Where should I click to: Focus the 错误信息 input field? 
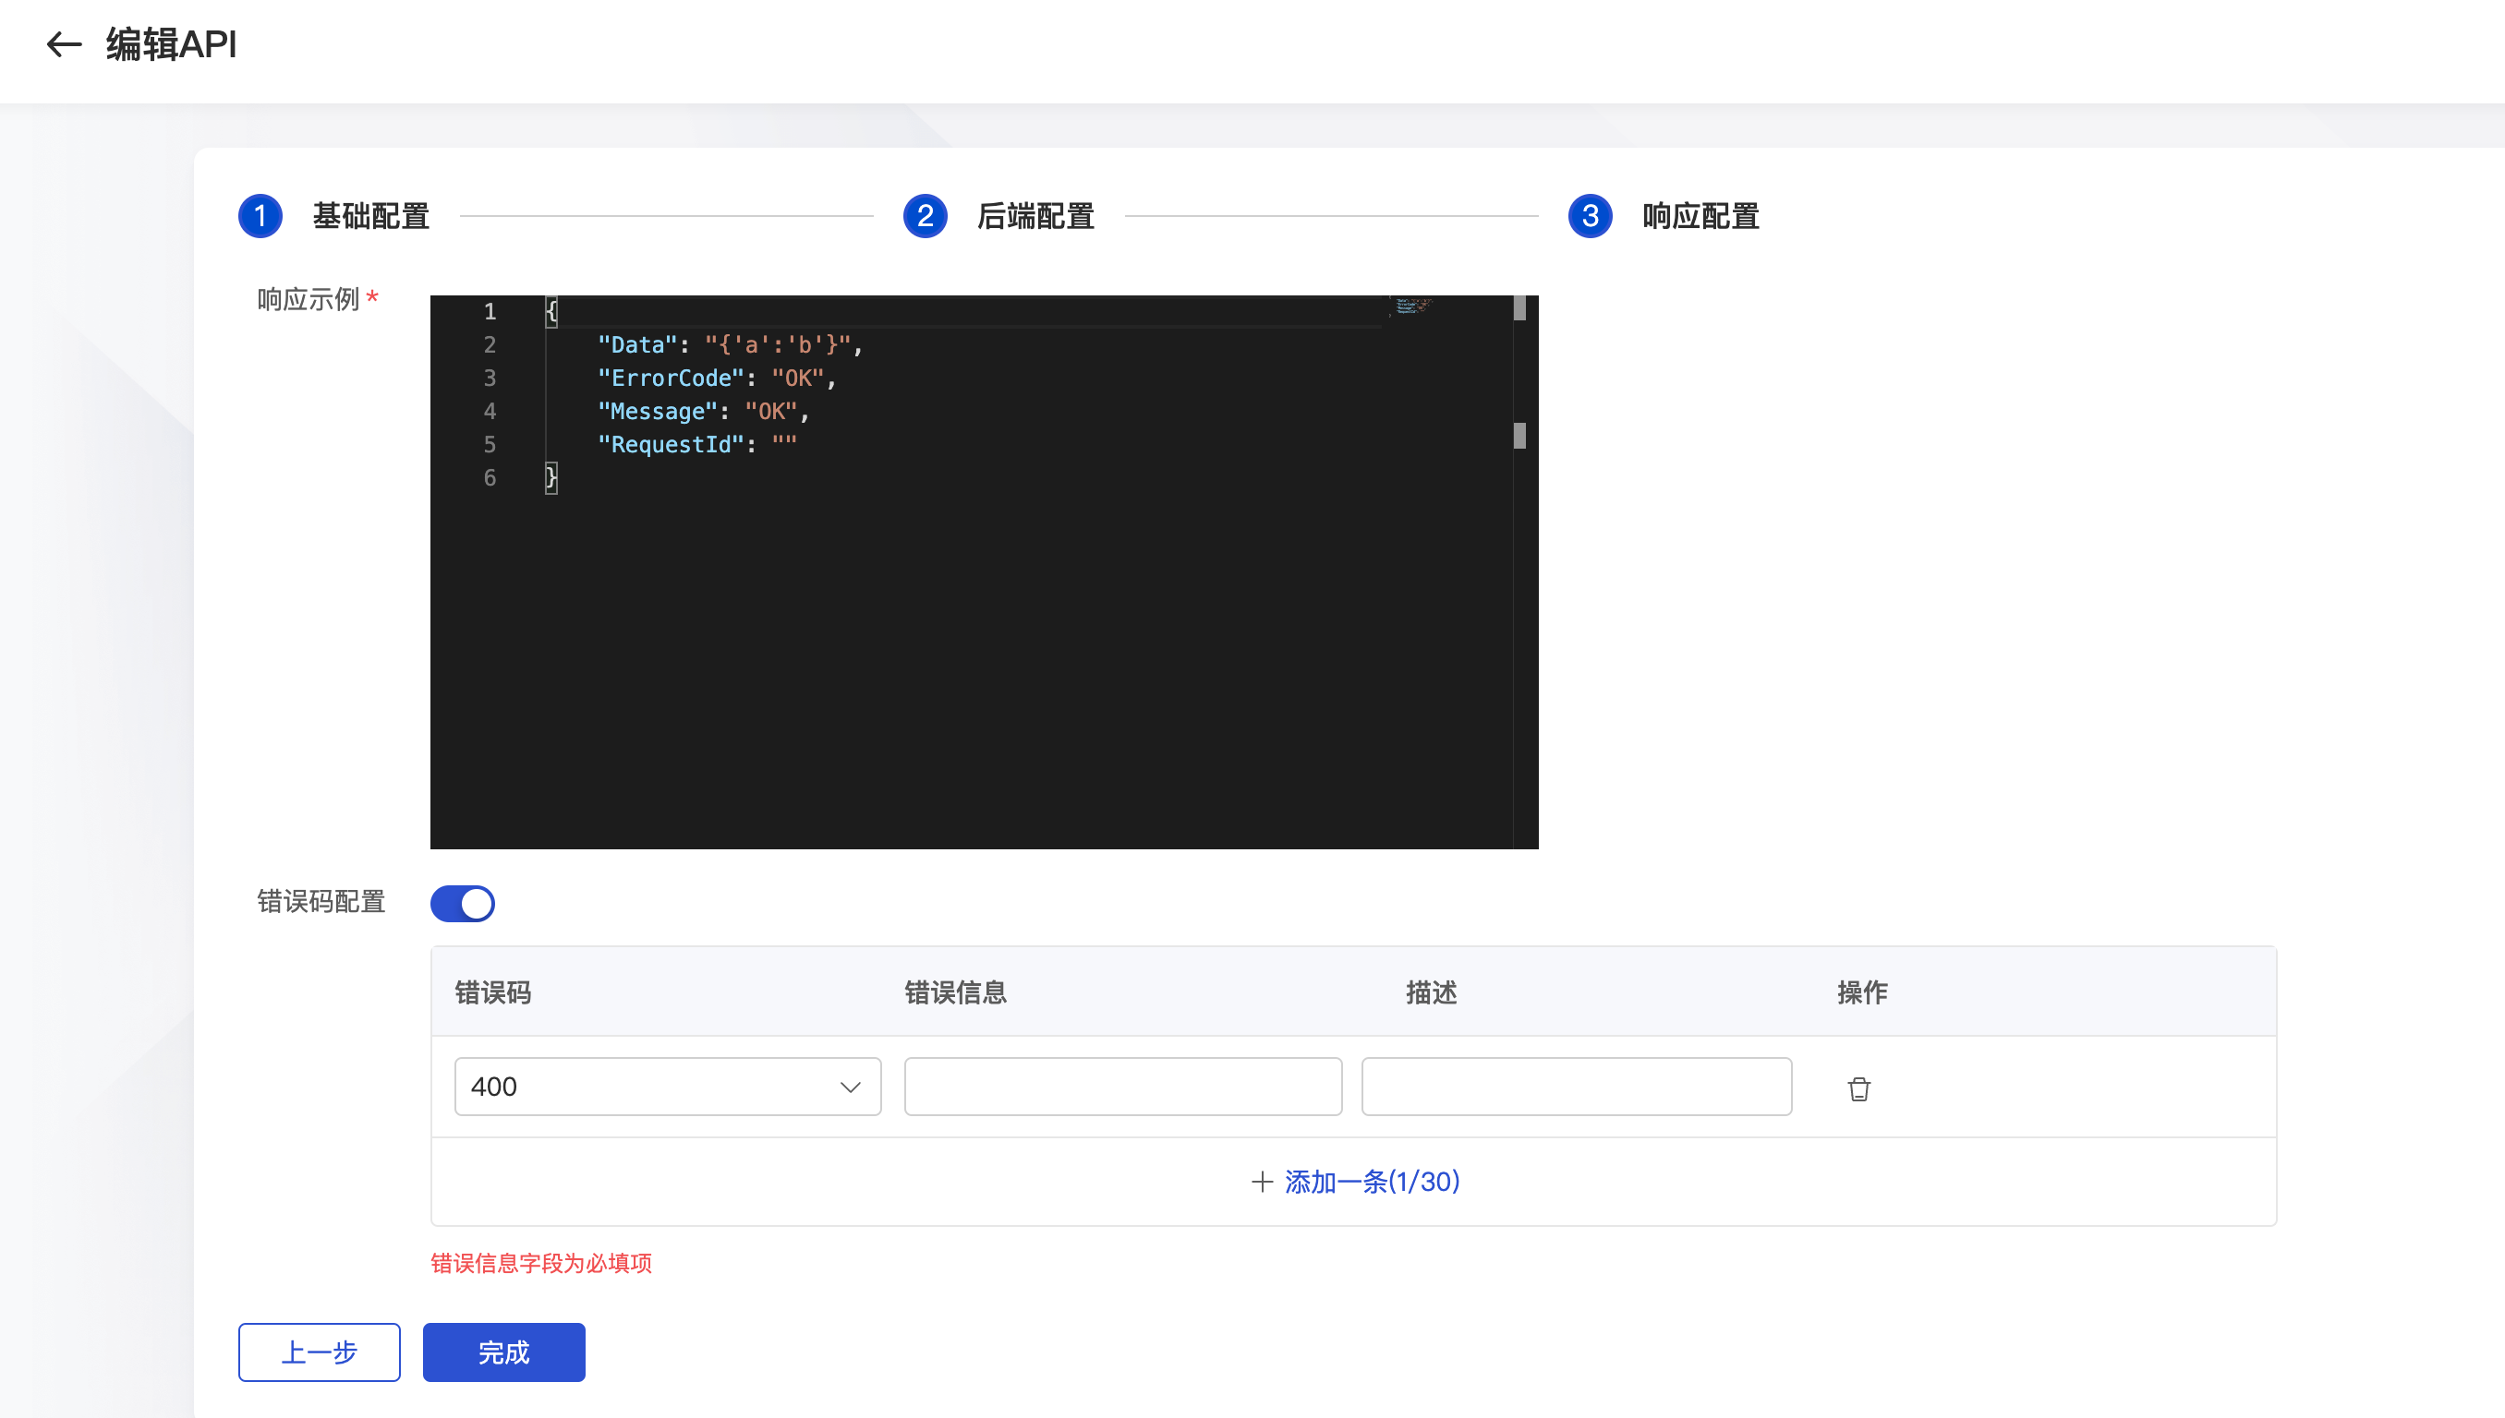click(x=1122, y=1086)
